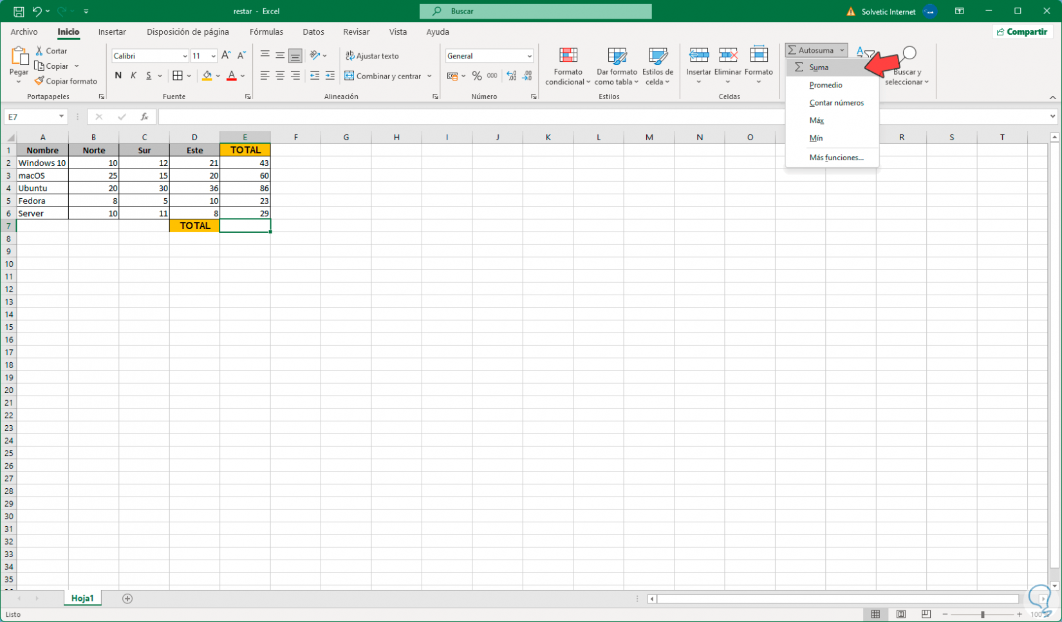1062x622 pixels.
Task: Click the Compartir button
Action: 1022,32
